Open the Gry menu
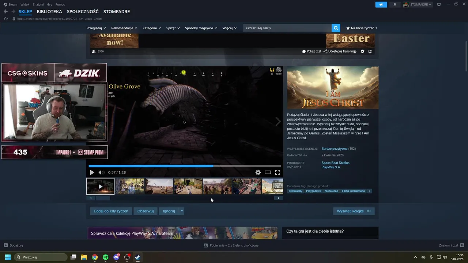This screenshot has height=263, width=468. [x=50, y=4]
